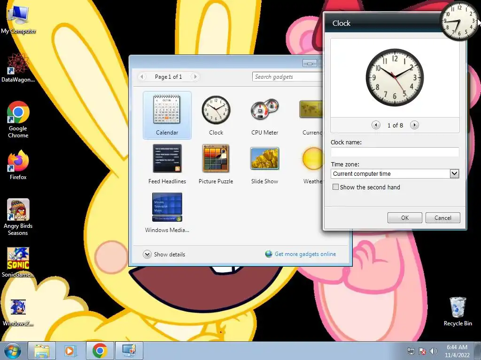Click the Search gadgets box

[287, 77]
